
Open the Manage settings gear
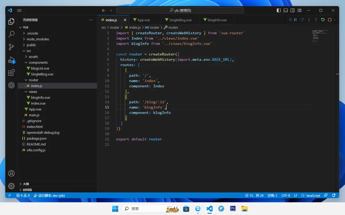[x=11, y=186]
